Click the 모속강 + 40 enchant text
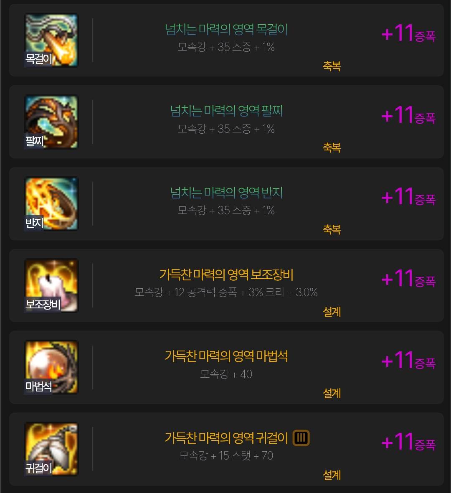451x493 pixels. 226,374
